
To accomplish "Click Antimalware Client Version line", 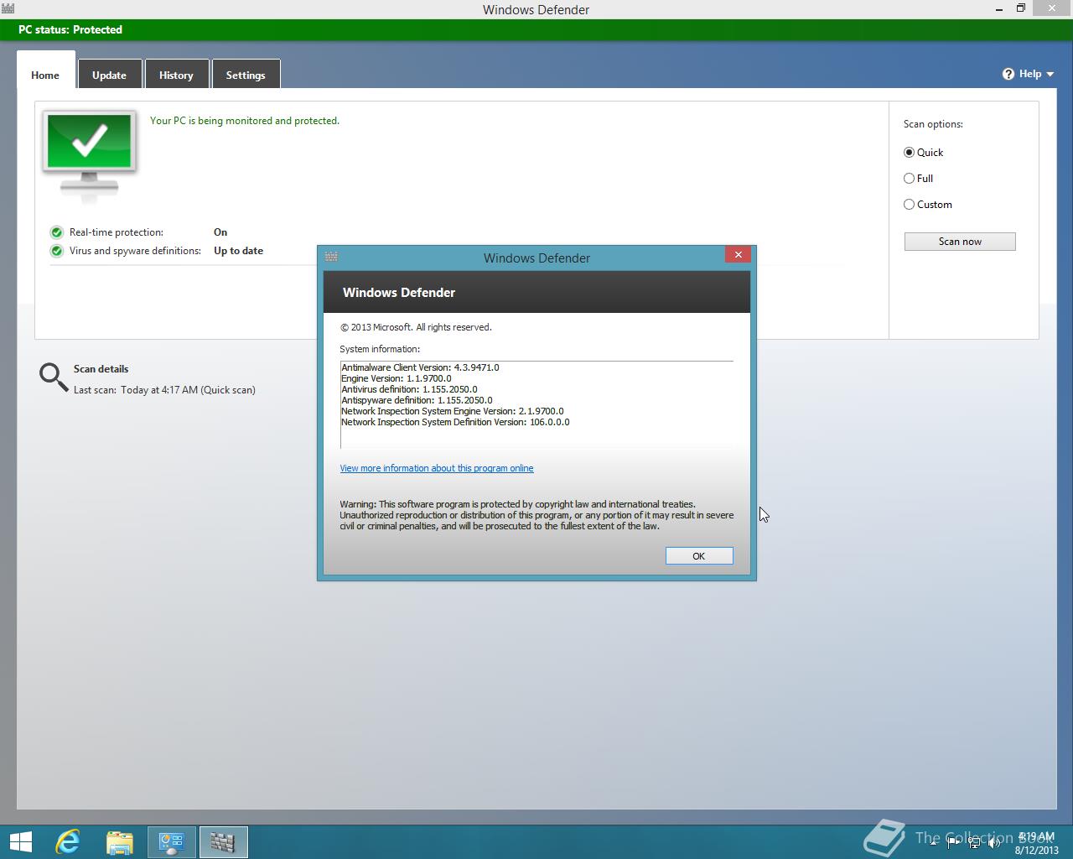I will (420, 367).
